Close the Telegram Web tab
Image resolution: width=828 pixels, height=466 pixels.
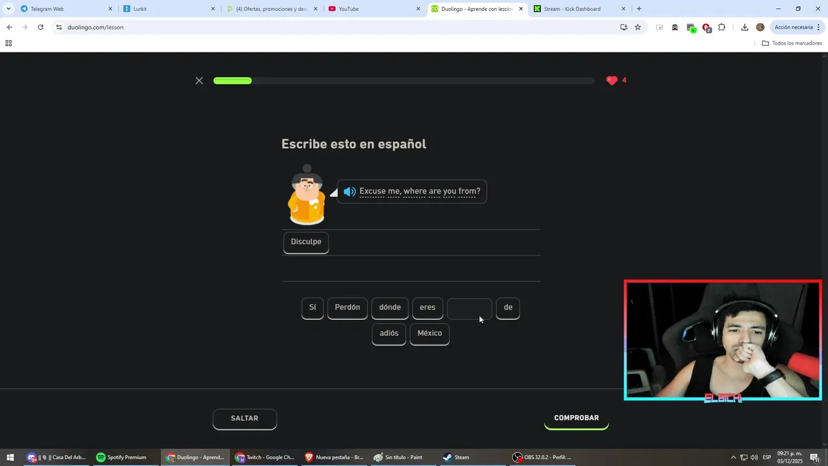pyautogui.click(x=110, y=9)
